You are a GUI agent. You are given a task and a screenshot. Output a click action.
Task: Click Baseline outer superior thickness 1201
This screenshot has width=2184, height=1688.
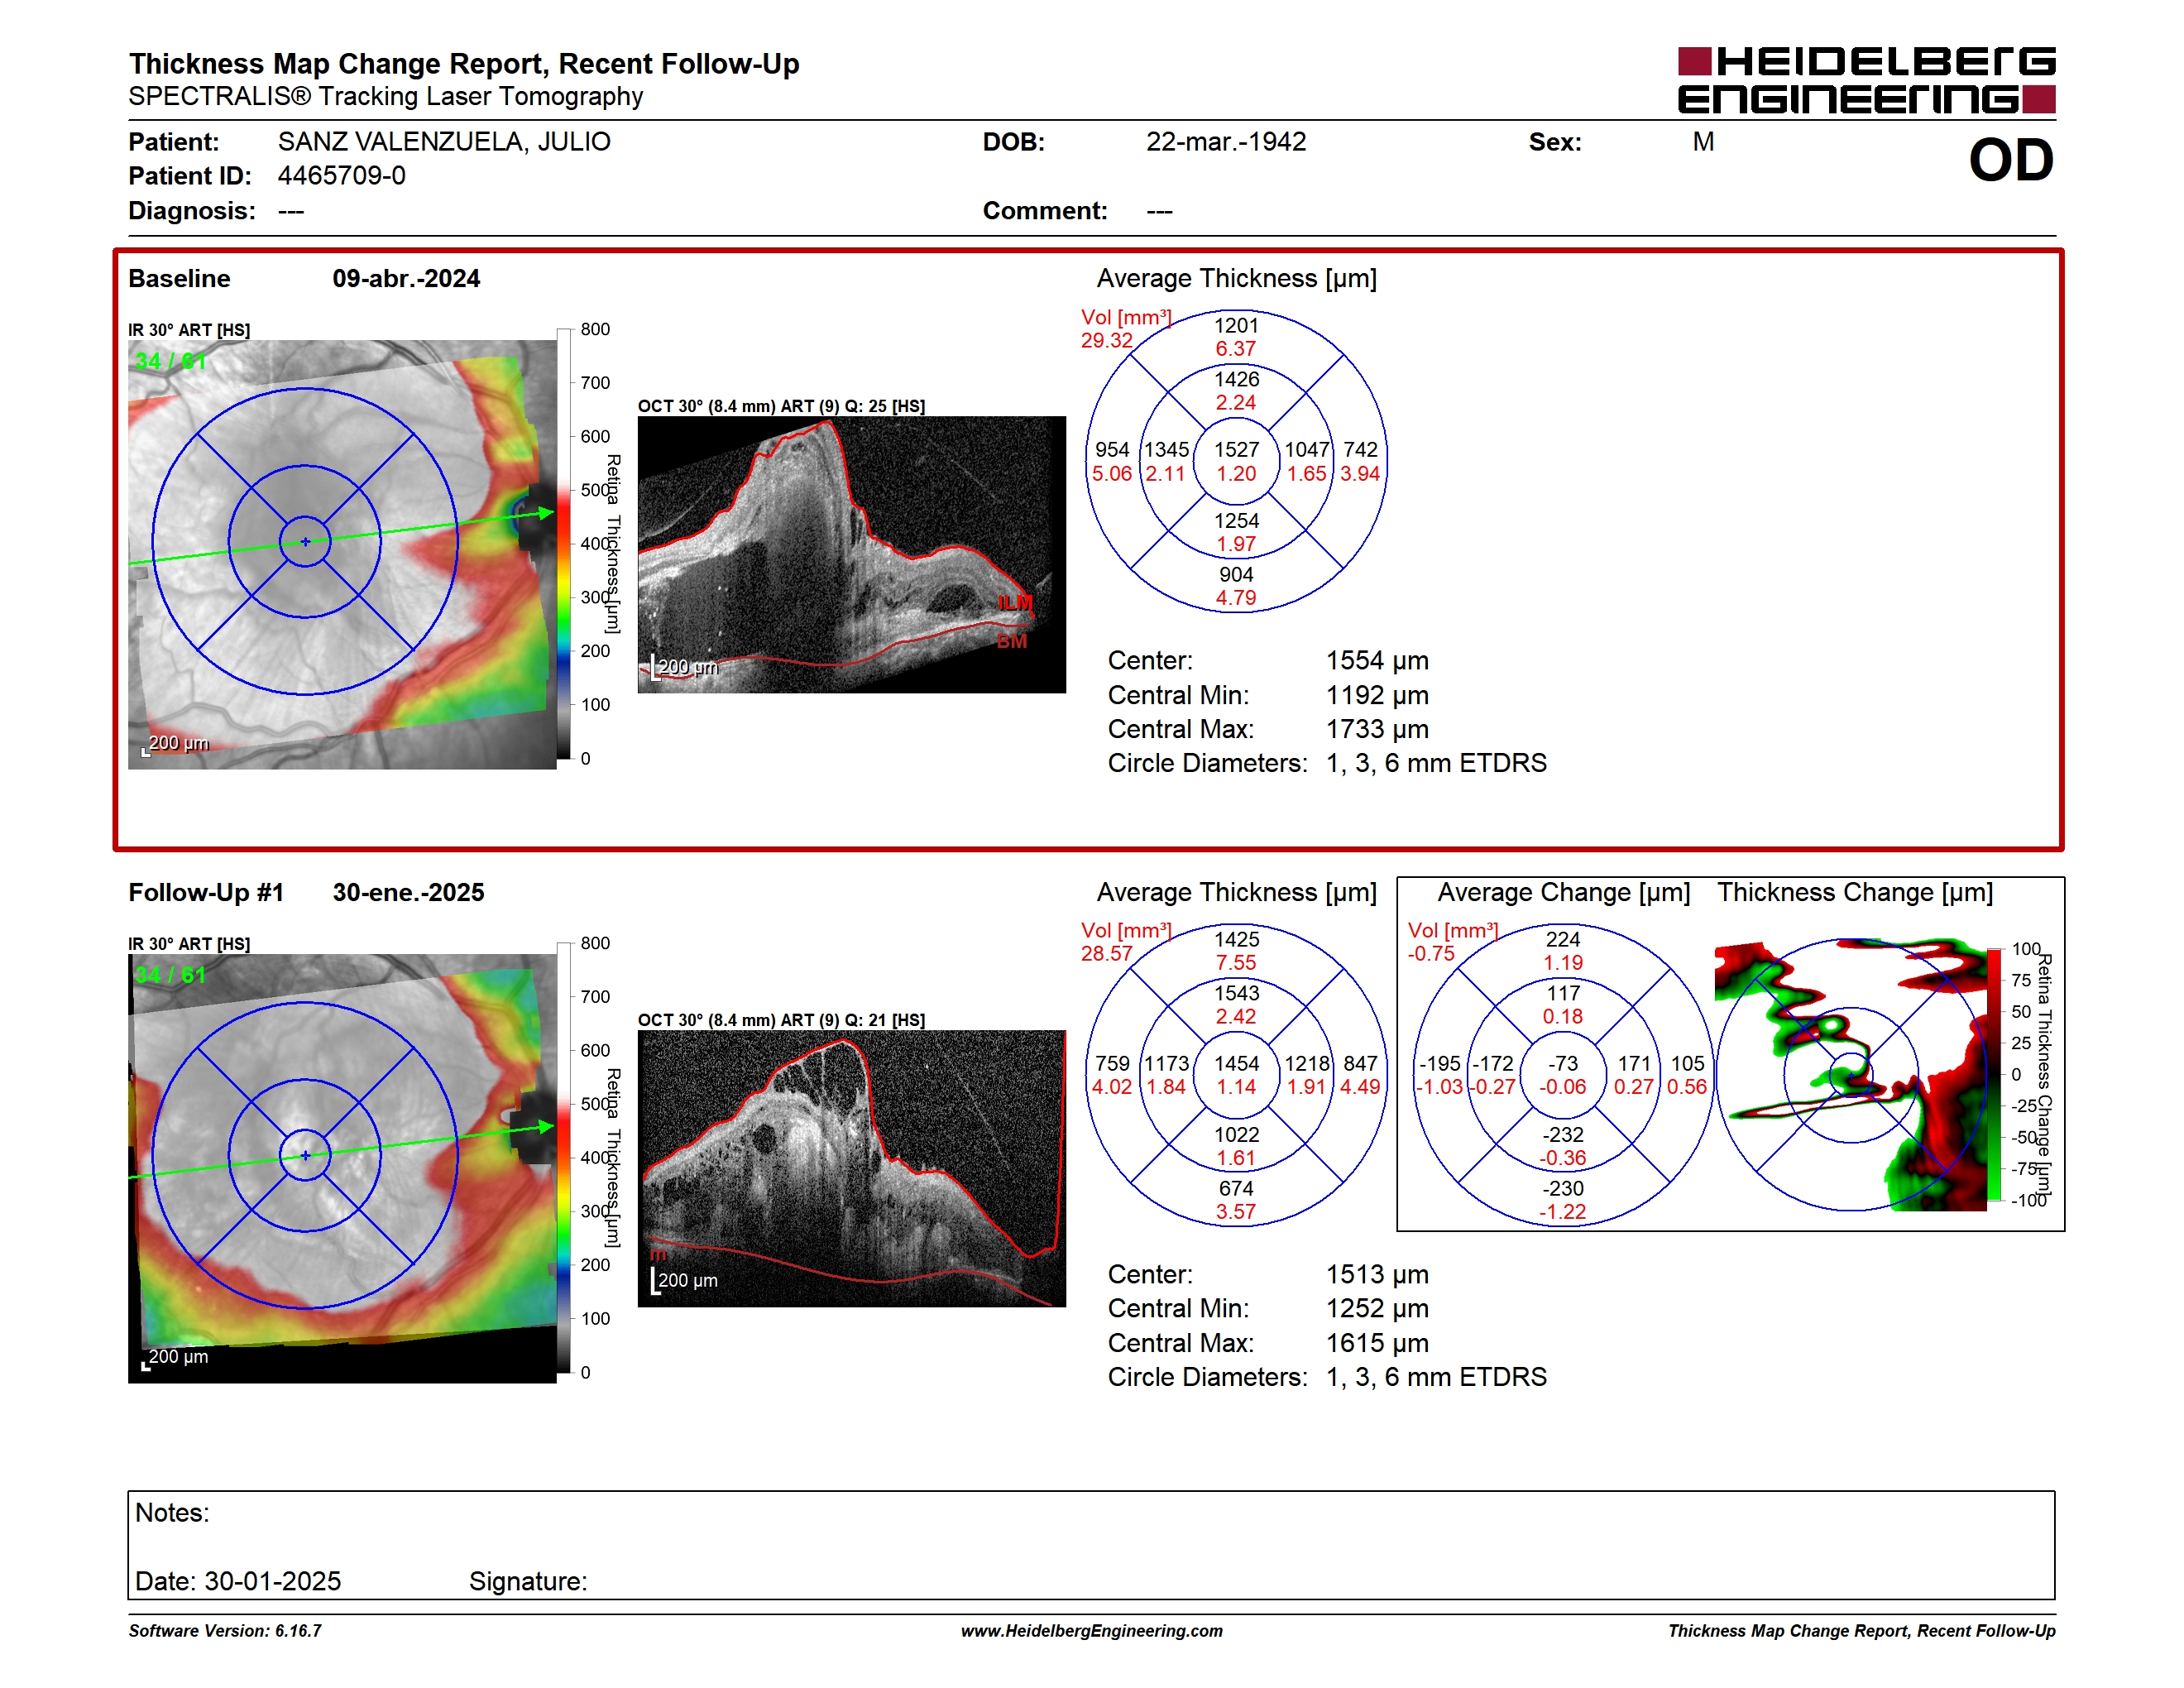(x=1236, y=326)
